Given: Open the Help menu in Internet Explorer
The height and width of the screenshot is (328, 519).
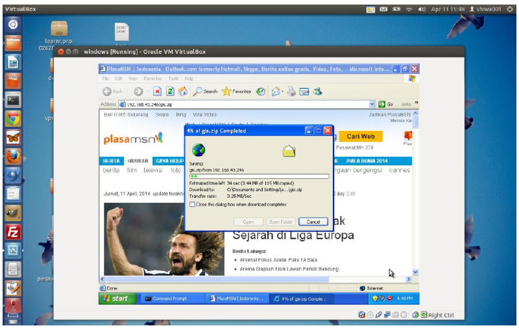Looking at the screenshot, I should [189, 78].
